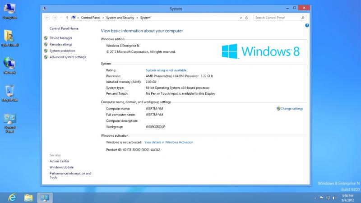Screen dimensions: 361x203
Task: Minimize the System window
Action: point(287,8)
